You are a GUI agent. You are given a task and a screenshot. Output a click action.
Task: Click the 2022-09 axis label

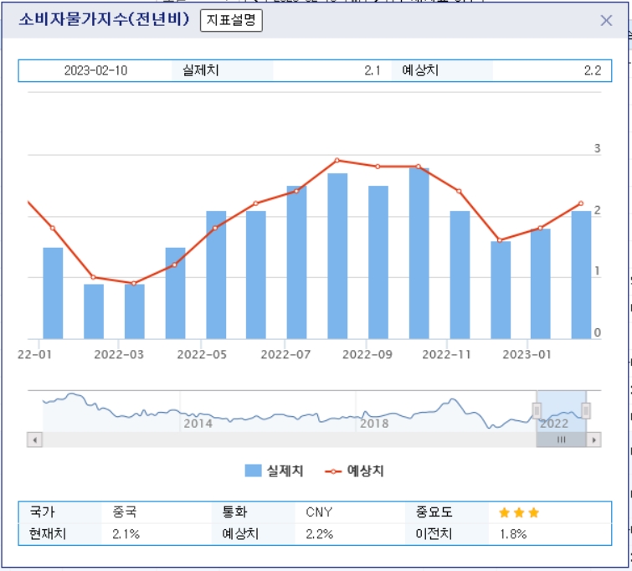click(x=367, y=354)
